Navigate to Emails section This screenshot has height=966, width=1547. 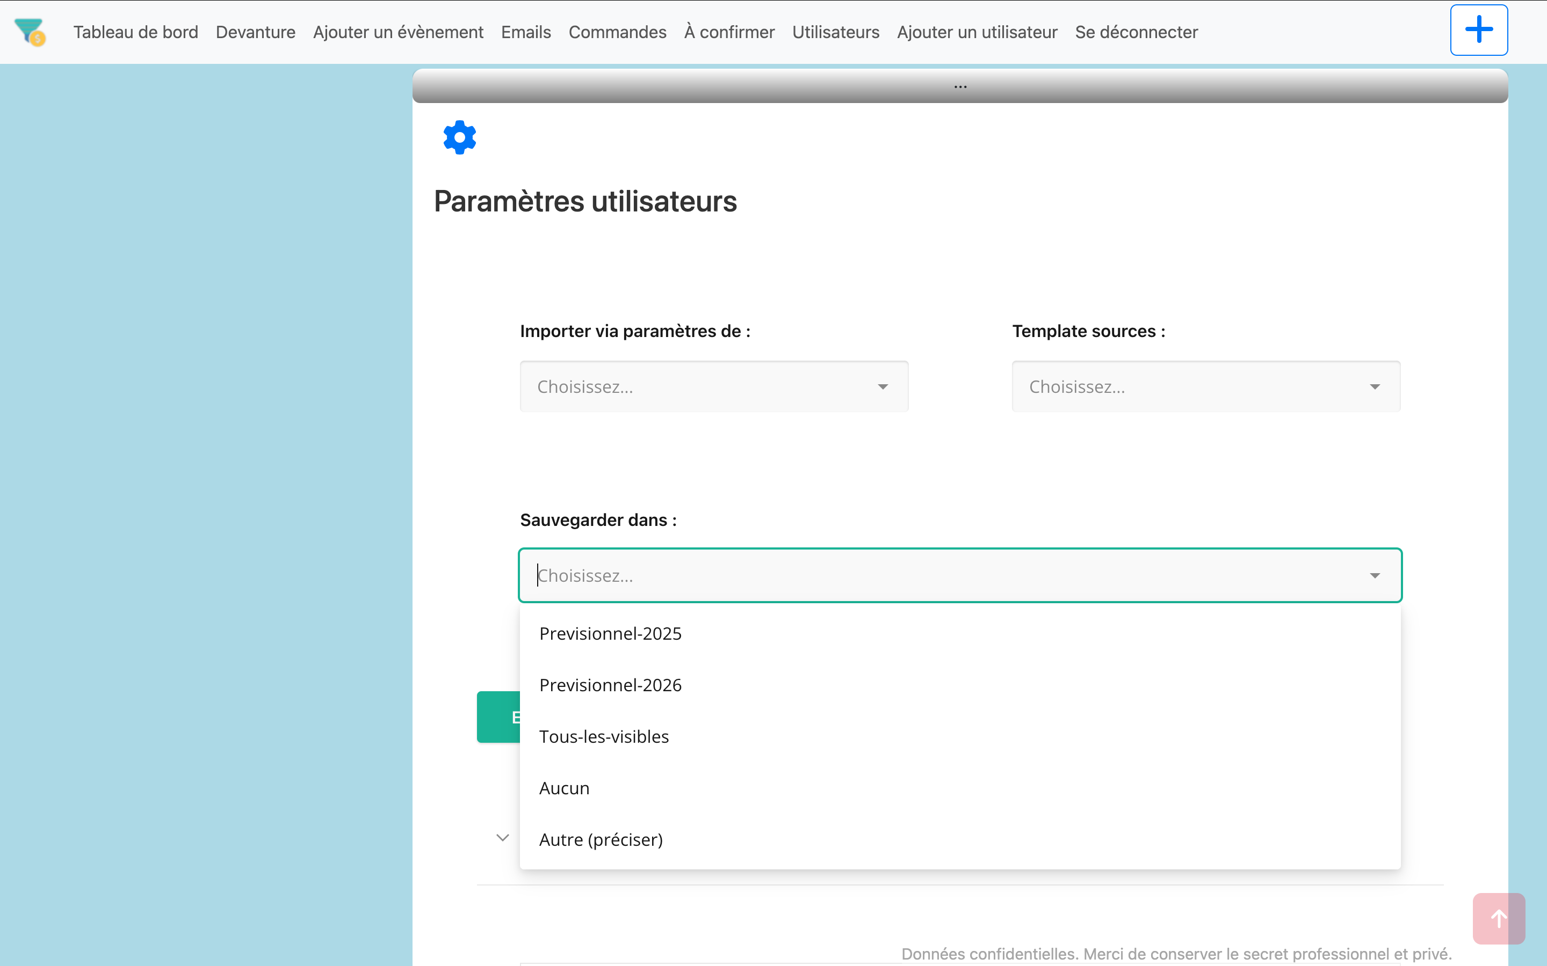click(x=525, y=32)
